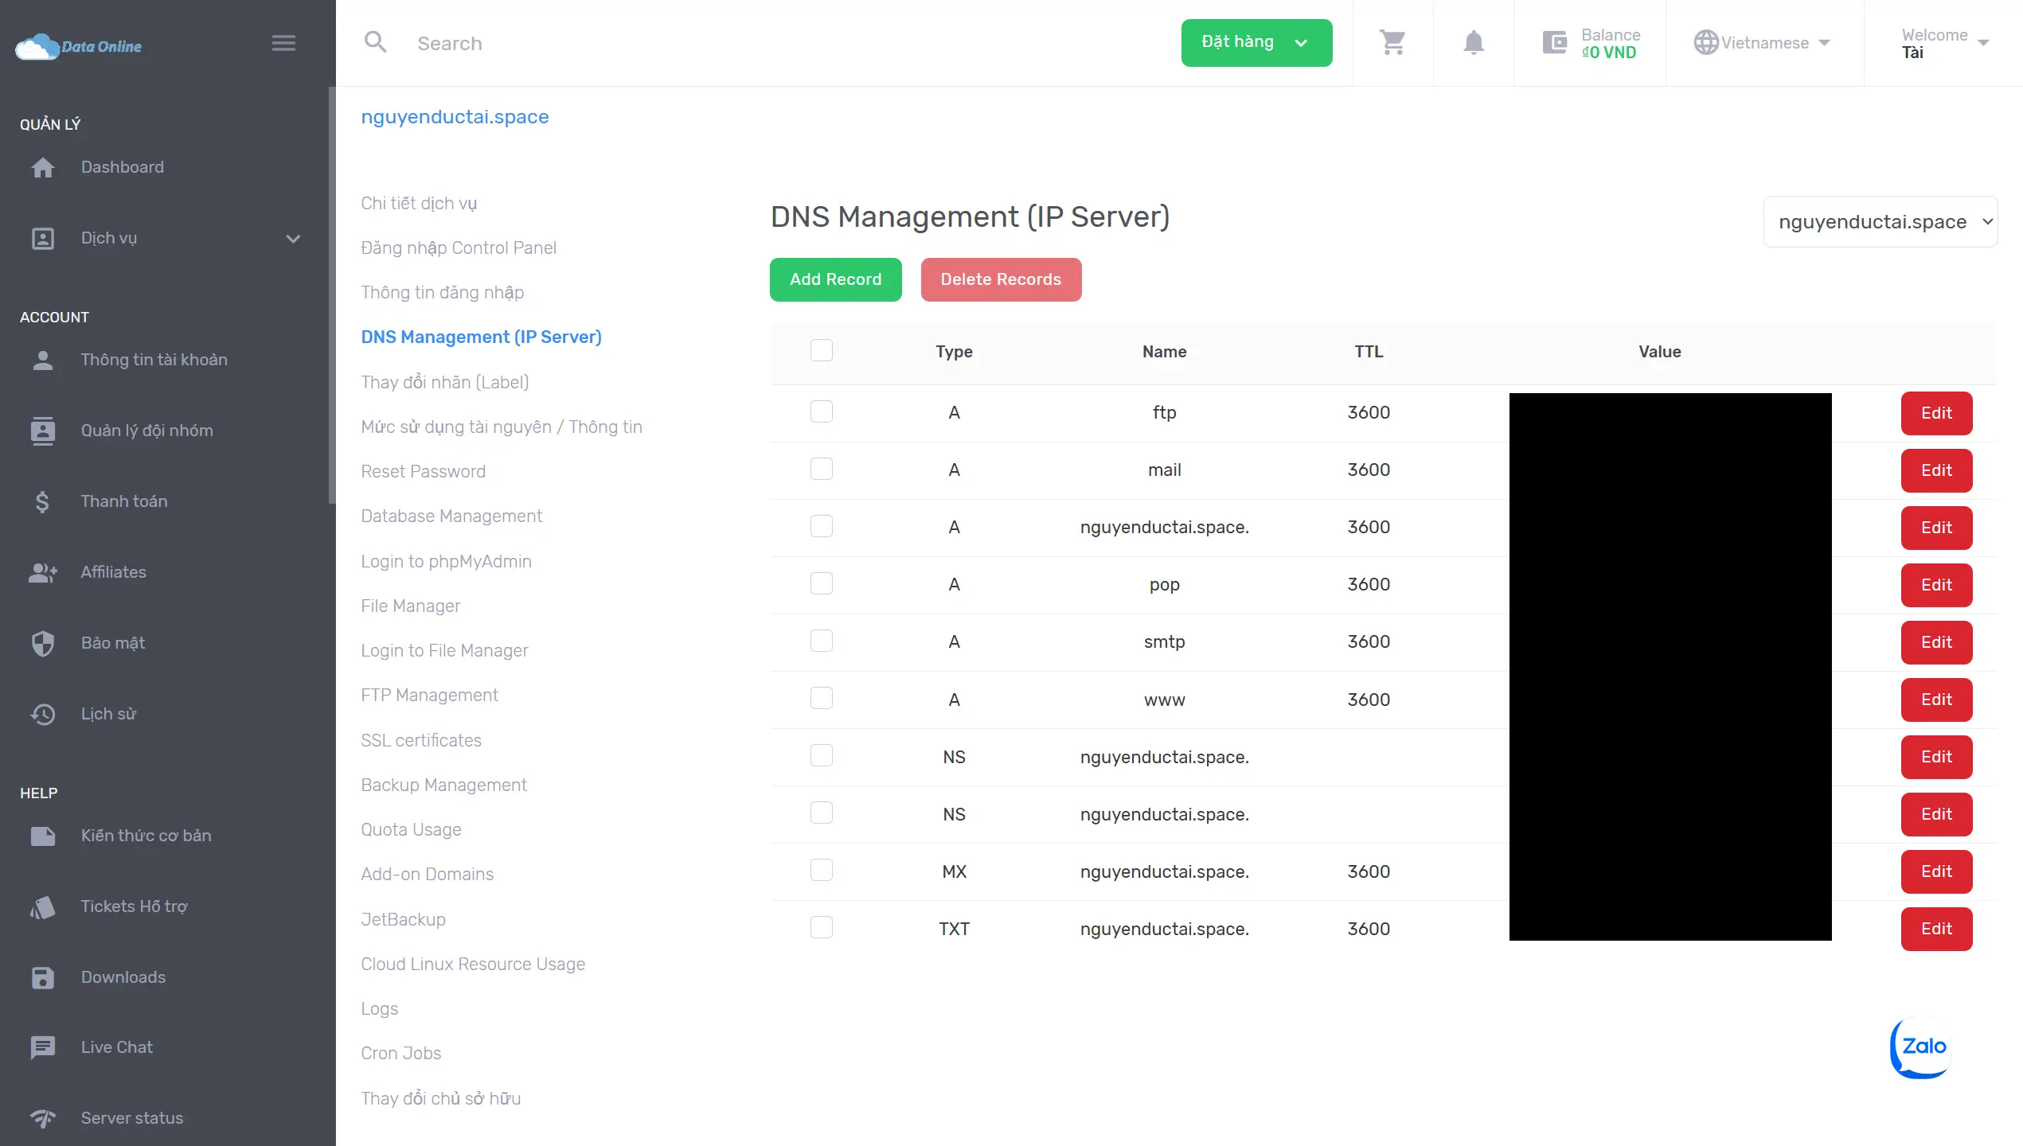Check the ftp record checkbox
Screen dimensions: 2023x1146
(821, 412)
